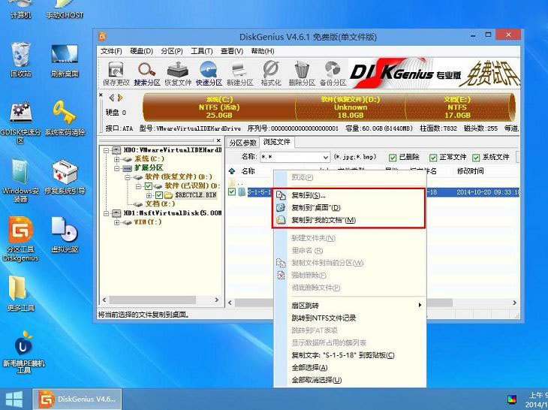Viewport: 548px width, 410px height.
Task: Choose 复制到(S)... in context menu
Action: click(x=350, y=195)
